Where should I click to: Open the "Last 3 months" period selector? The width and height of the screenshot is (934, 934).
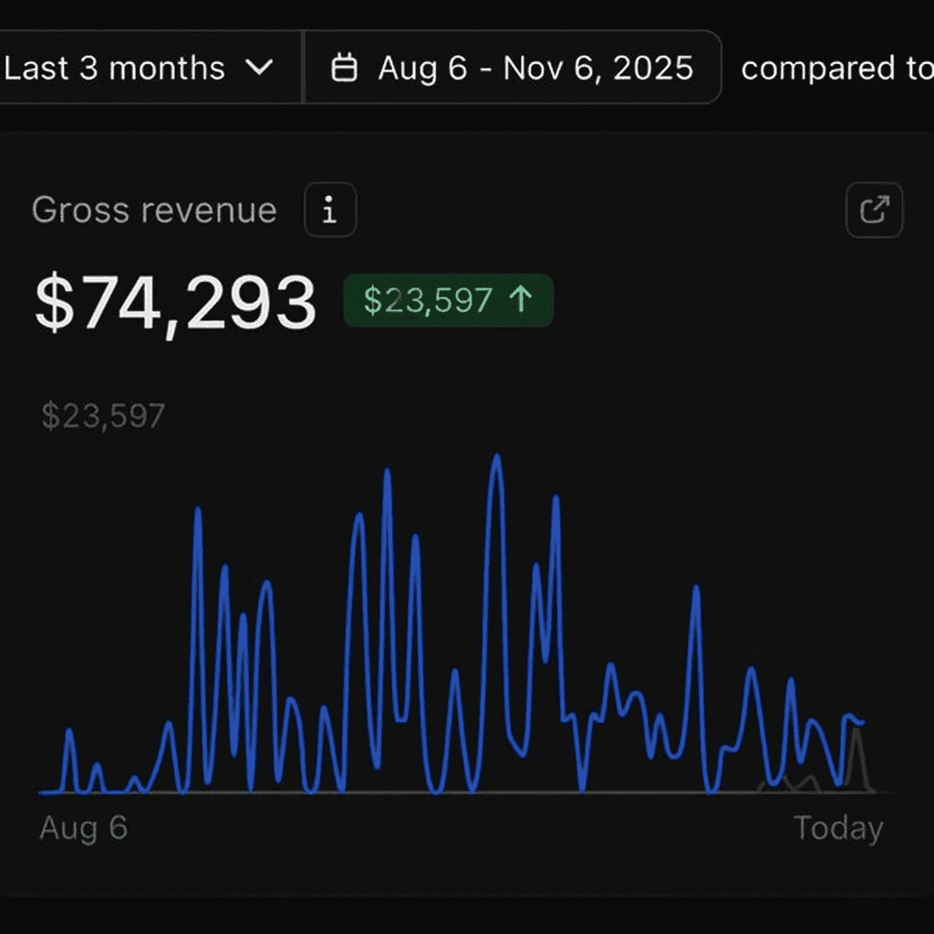137,68
